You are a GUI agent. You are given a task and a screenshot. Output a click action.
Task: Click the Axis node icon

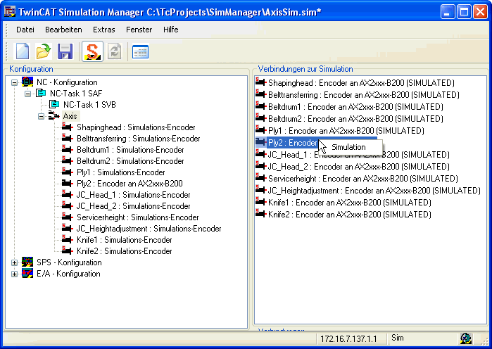pos(53,115)
